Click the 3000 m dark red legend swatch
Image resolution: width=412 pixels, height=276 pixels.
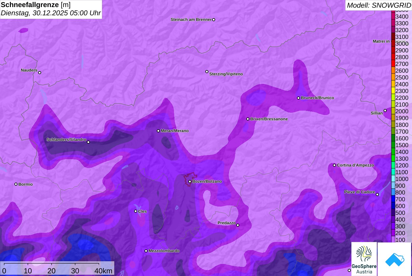pyautogui.click(x=393, y=43)
